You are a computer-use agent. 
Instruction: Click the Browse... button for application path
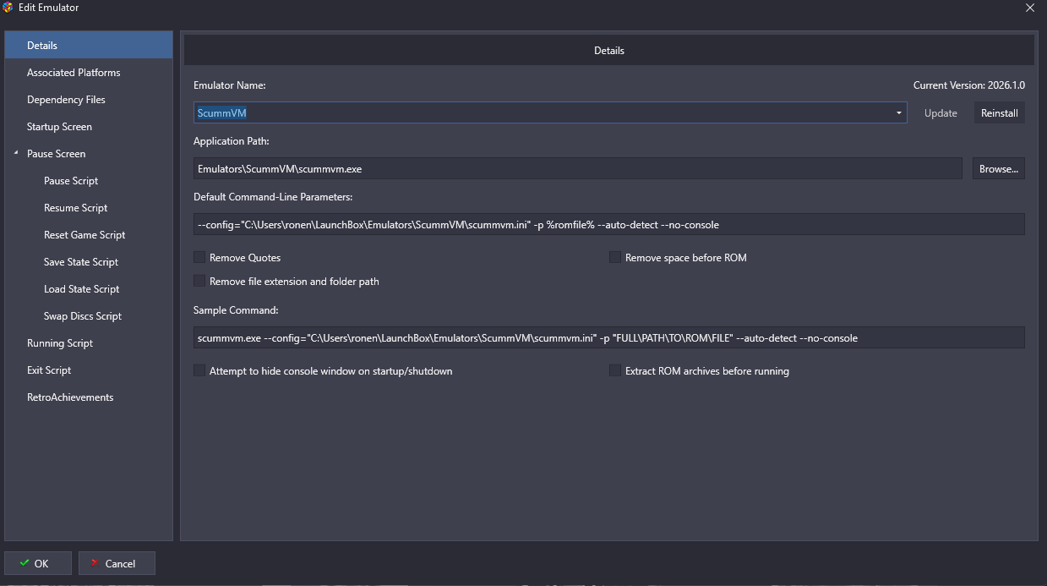(x=998, y=169)
